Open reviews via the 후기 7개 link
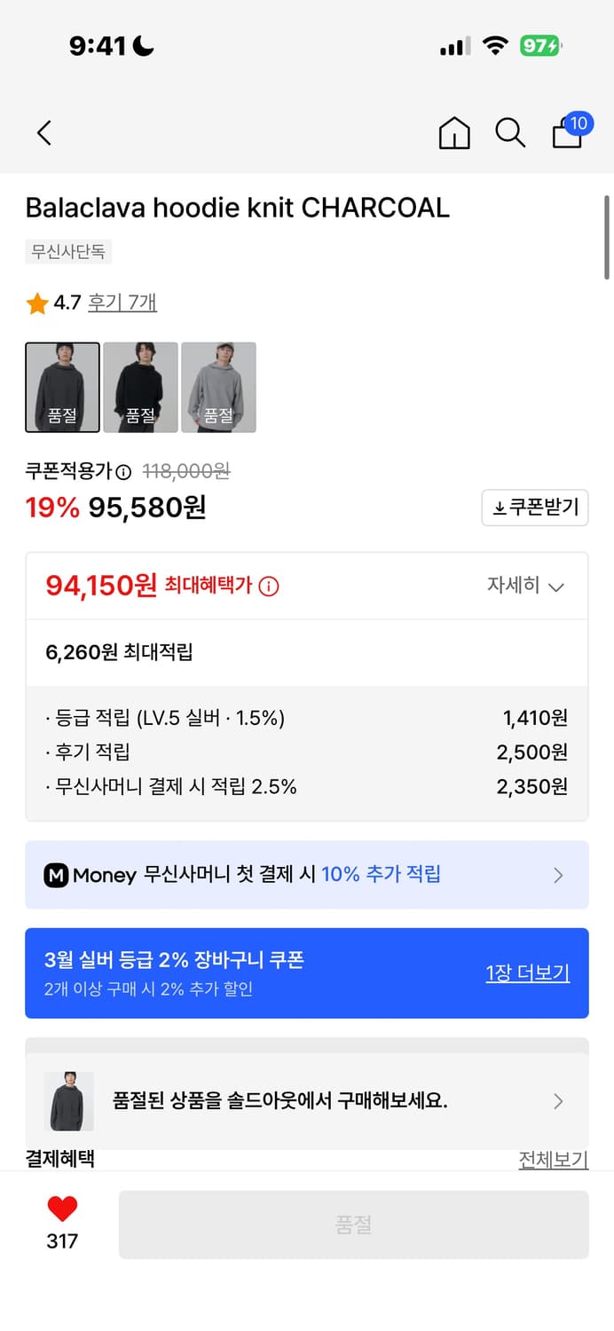Image resolution: width=614 pixels, height=1331 pixels. (x=121, y=303)
